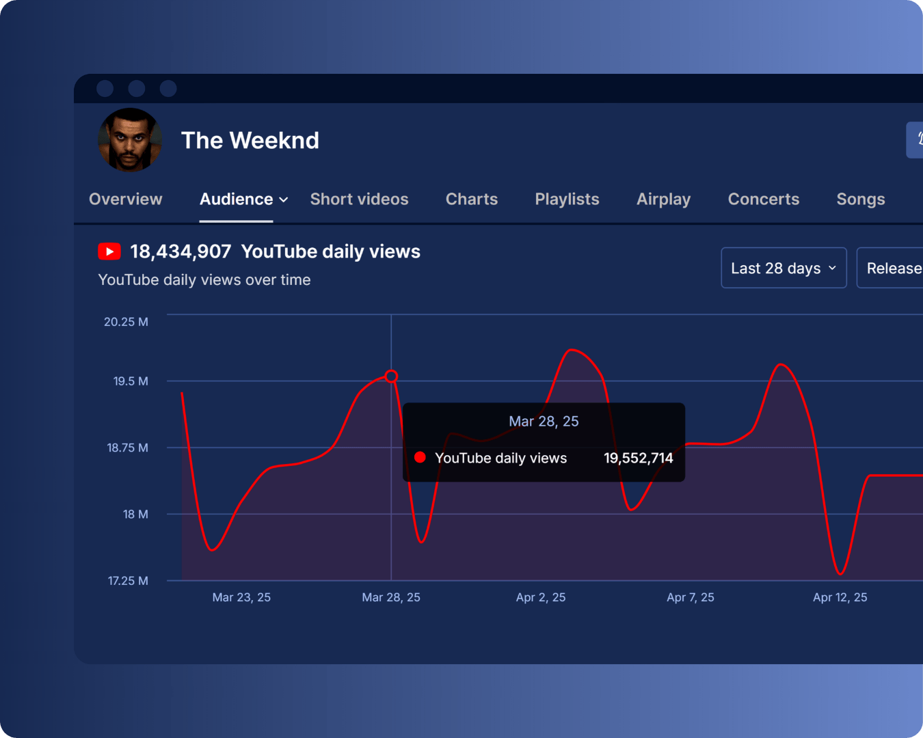Click the YouTube daily views over time subtitle
Image resolution: width=923 pixels, height=738 pixels.
(204, 279)
